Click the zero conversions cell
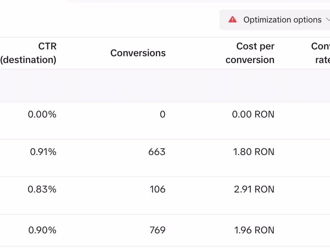Screen dimensions: 330x248 [x=163, y=114]
